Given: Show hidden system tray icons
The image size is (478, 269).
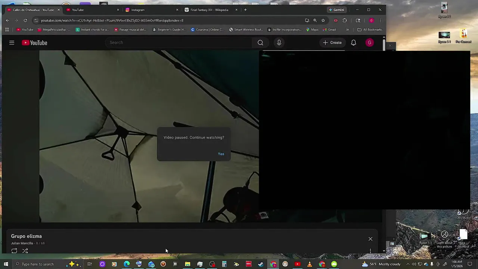Looking at the screenshot, I should 408,264.
